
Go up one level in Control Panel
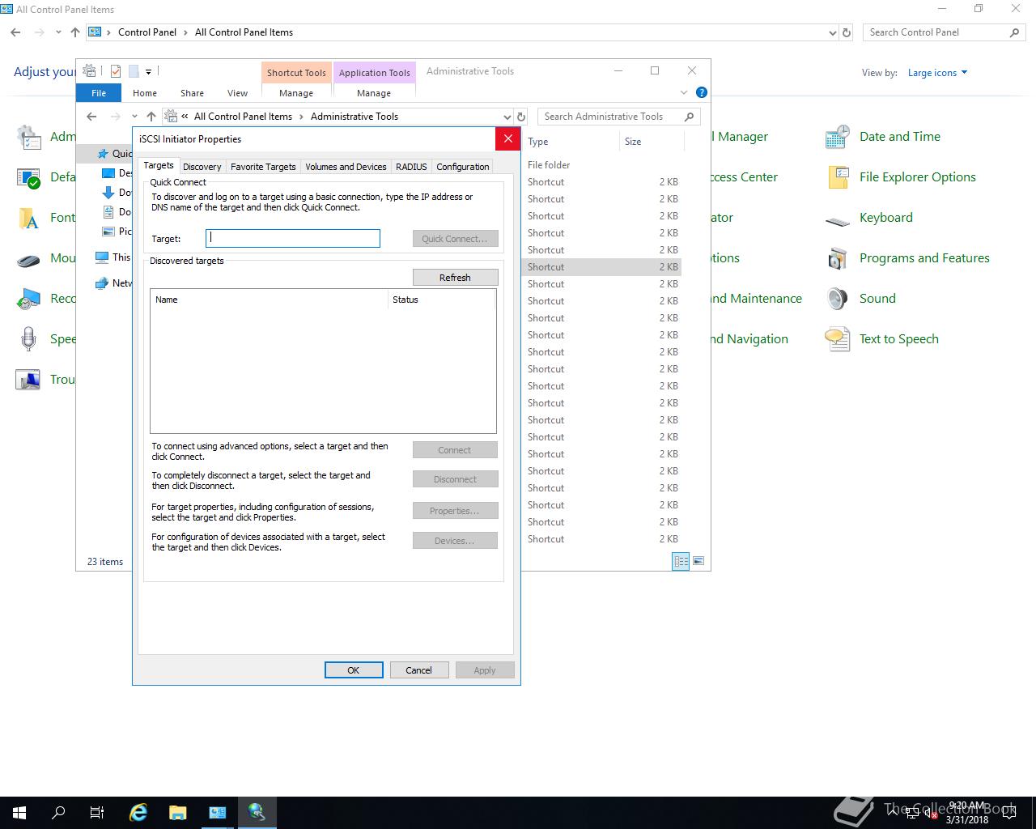pyautogui.click(x=75, y=32)
